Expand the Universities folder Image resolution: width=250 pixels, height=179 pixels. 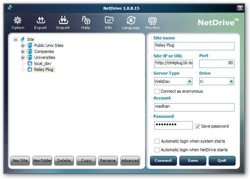(23, 57)
